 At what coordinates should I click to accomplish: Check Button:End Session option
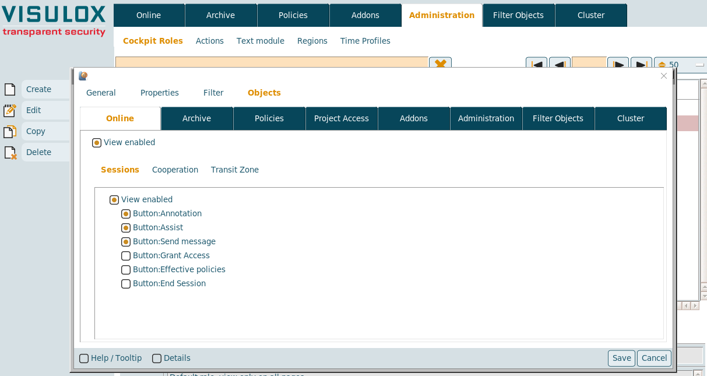click(126, 284)
